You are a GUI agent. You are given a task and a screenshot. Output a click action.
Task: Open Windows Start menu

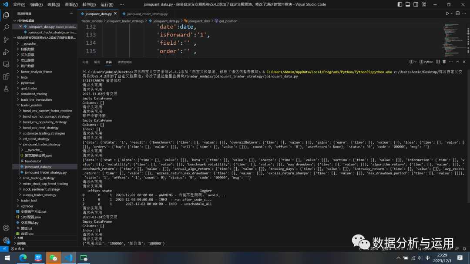pyautogui.click(x=7, y=258)
